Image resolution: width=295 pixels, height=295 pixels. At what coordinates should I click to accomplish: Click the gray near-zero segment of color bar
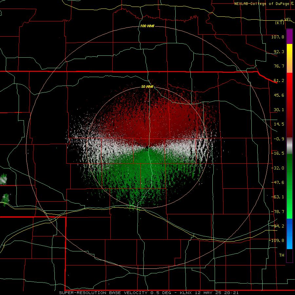tap(289, 146)
